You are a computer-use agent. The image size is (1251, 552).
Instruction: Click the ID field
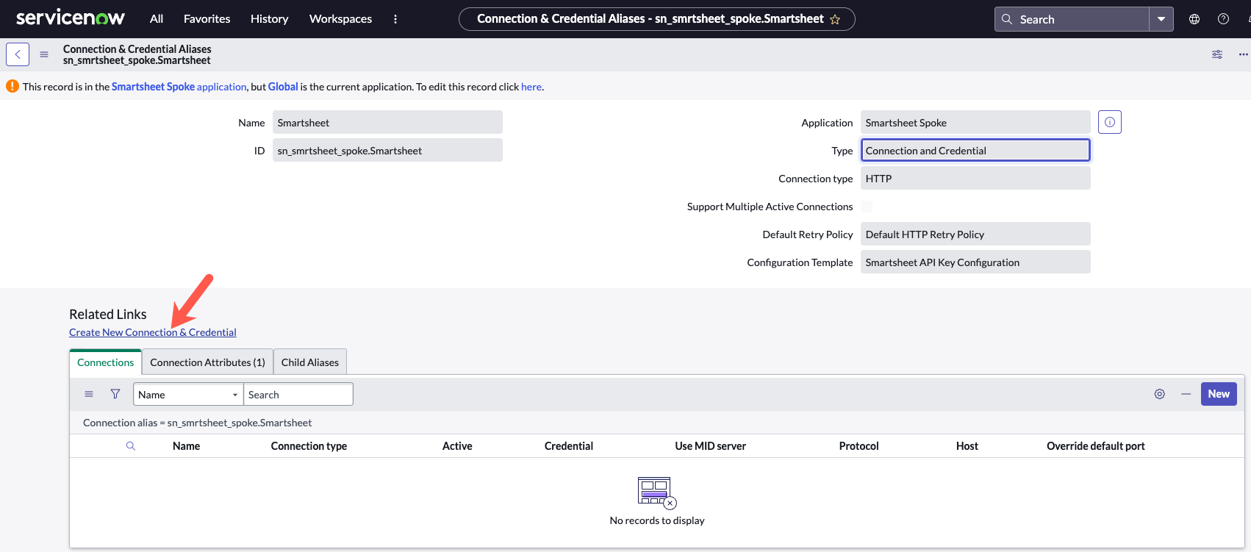coord(387,150)
